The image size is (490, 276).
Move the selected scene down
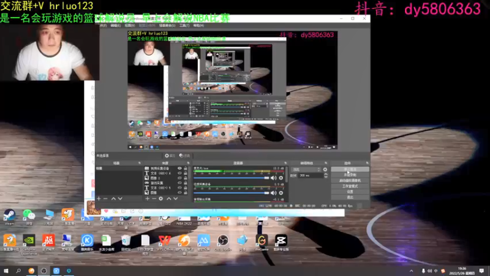(120, 199)
